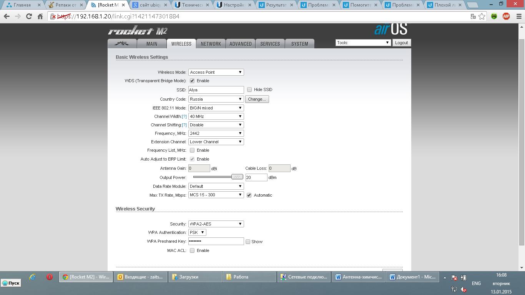This screenshot has width=525, height=295.
Task: Open the green spider extension icon
Action: [x=495, y=17]
